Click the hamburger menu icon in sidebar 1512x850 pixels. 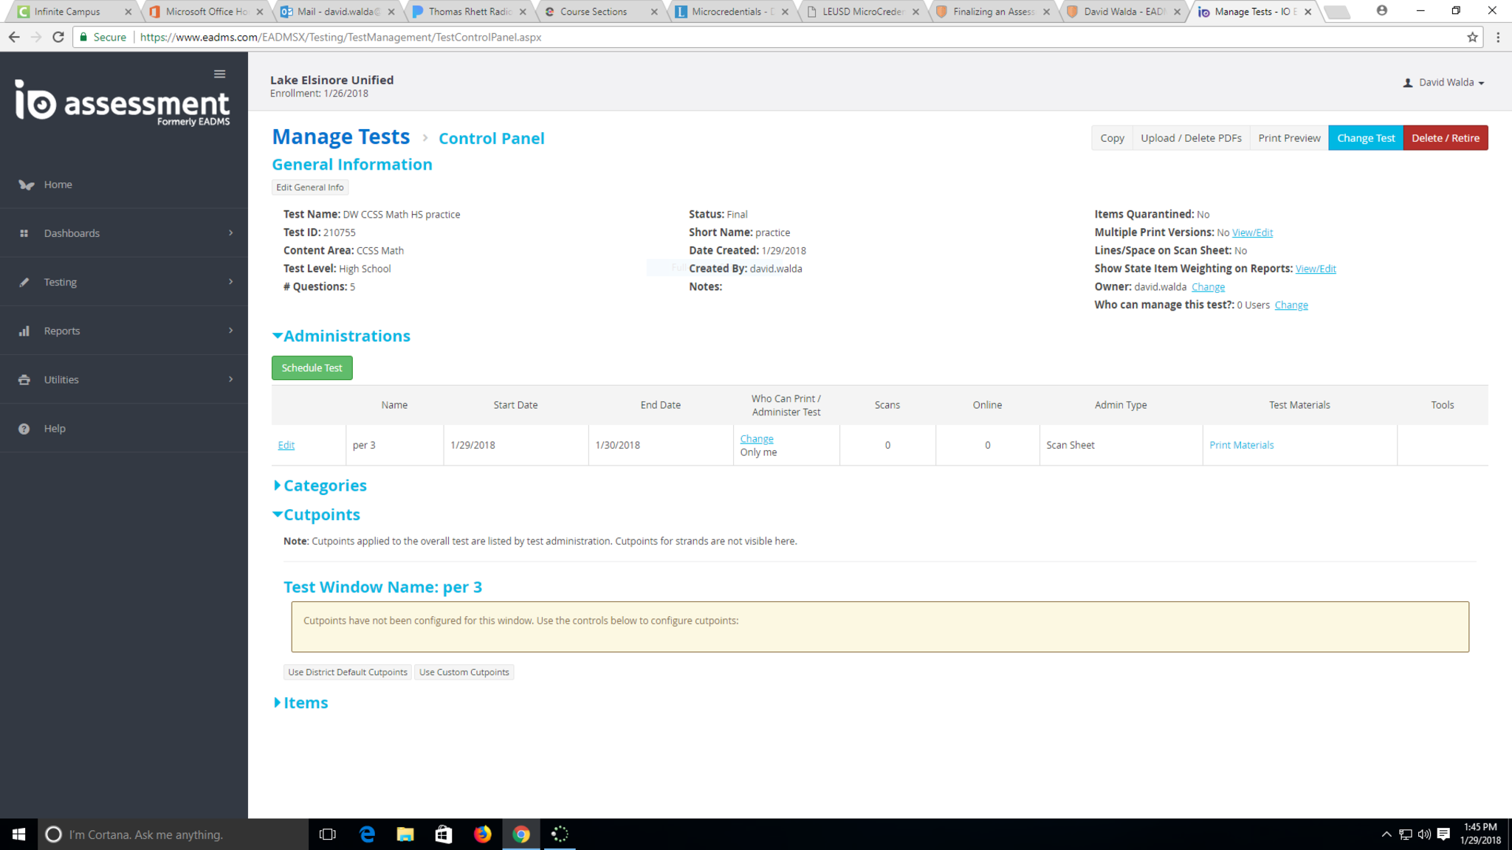pos(219,74)
